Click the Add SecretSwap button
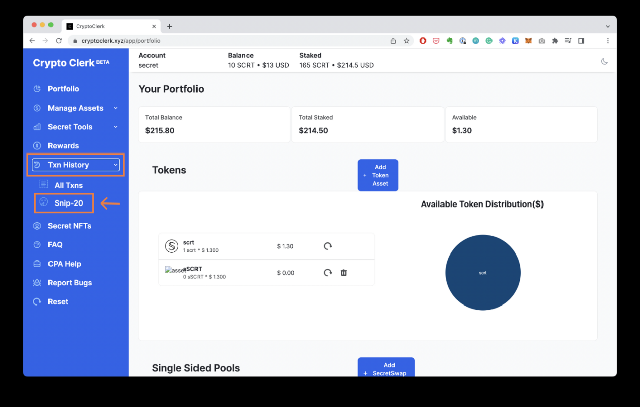The height and width of the screenshot is (407, 640). (x=386, y=368)
